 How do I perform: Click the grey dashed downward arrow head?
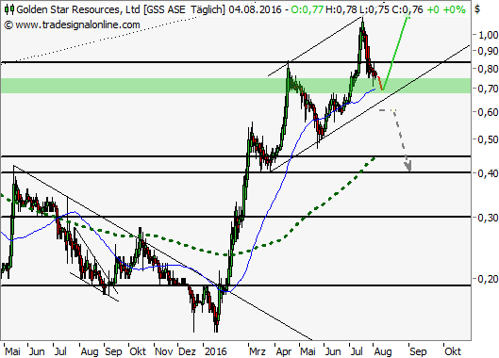[x=408, y=165]
